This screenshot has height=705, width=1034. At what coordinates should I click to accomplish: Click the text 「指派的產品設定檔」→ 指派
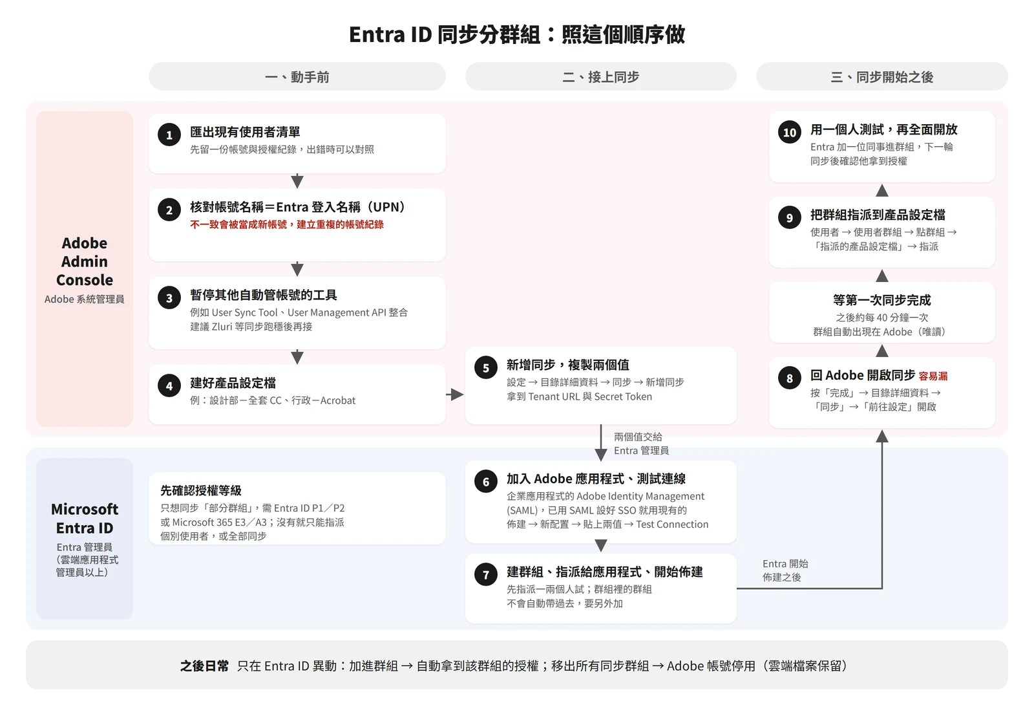874,246
